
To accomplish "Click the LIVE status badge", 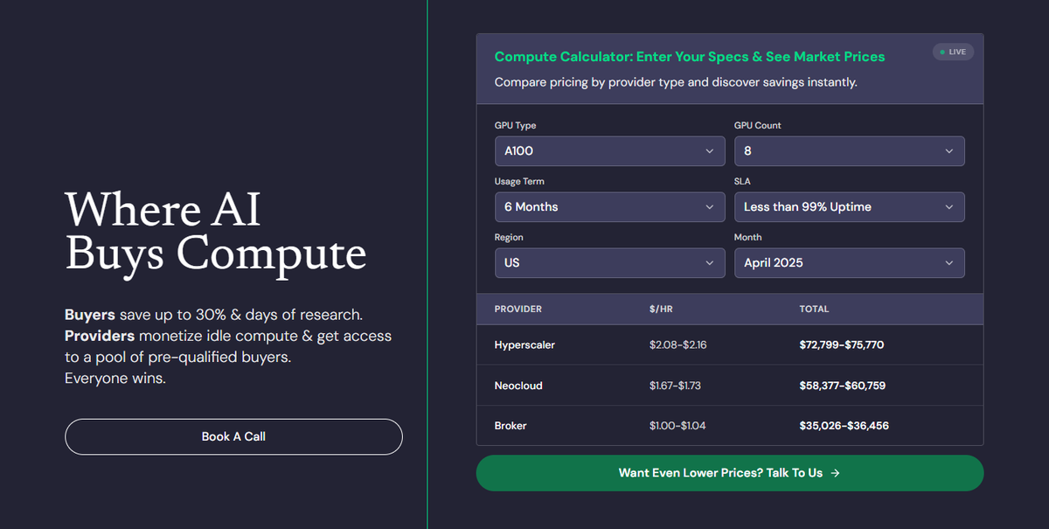I will coord(953,52).
